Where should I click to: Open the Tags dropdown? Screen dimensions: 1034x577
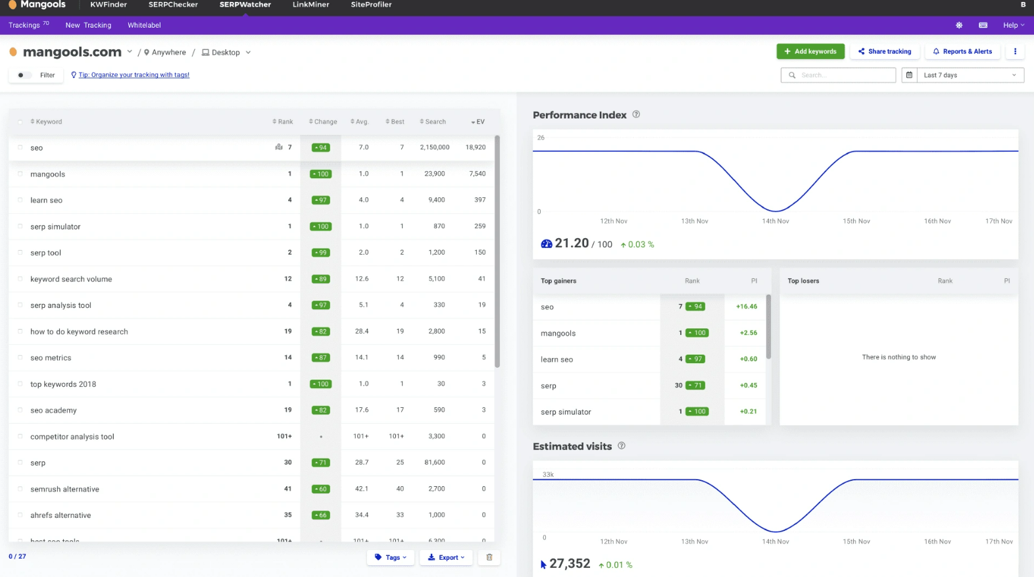click(x=391, y=557)
